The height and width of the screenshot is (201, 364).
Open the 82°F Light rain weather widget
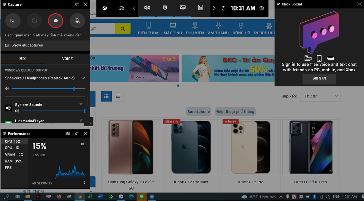point(259,197)
